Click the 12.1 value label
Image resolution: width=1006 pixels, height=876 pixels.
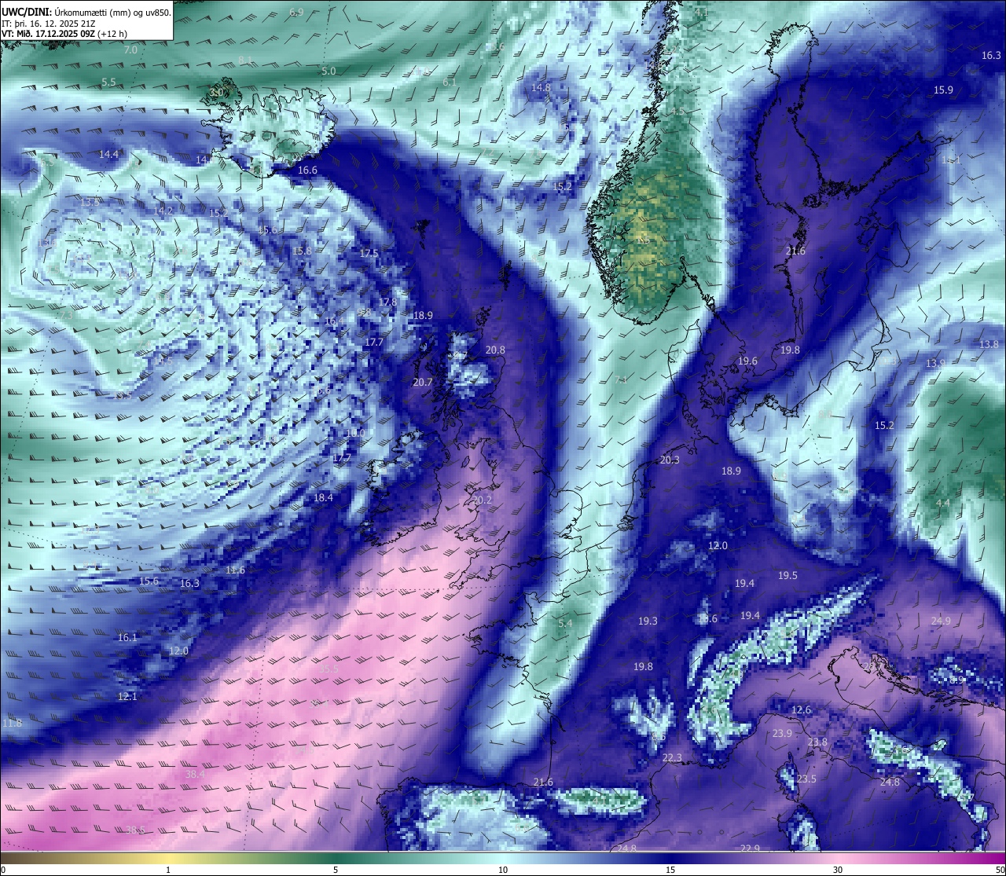click(127, 697)
